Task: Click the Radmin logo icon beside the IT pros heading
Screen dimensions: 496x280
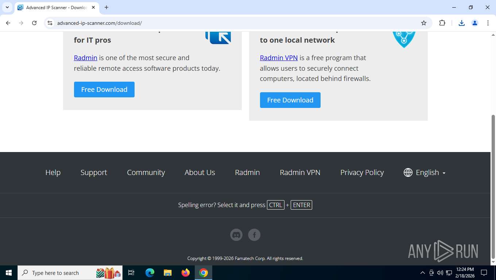Action: 218,38
